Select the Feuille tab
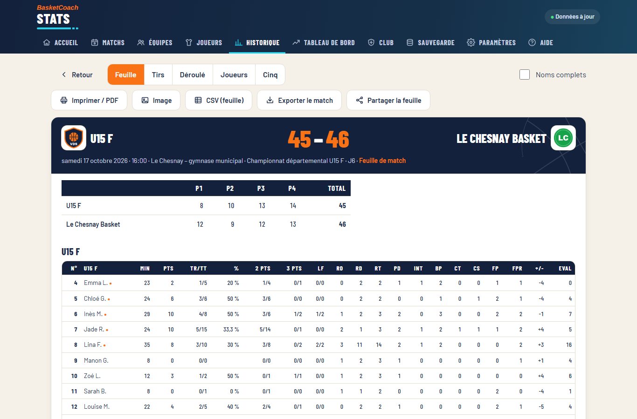 point(126,74)
